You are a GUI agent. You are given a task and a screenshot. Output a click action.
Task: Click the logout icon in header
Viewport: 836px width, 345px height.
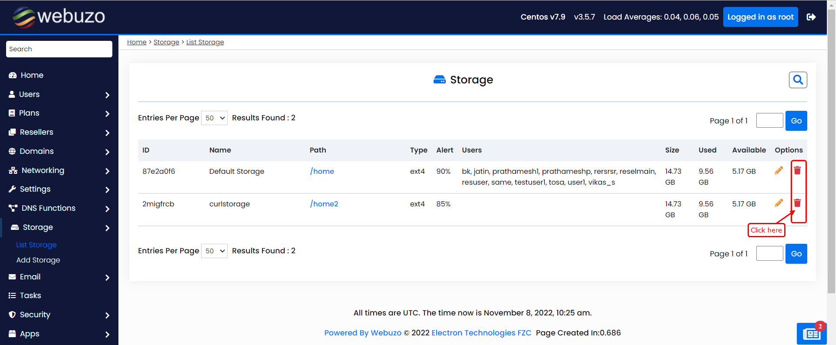pyautogui.click(x=811, y=17)
